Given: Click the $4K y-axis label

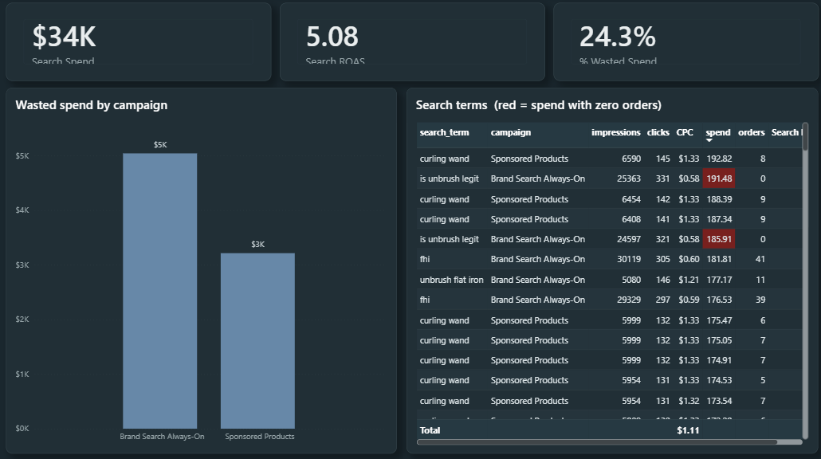Looking at the screenshot, I should [22, 210].
